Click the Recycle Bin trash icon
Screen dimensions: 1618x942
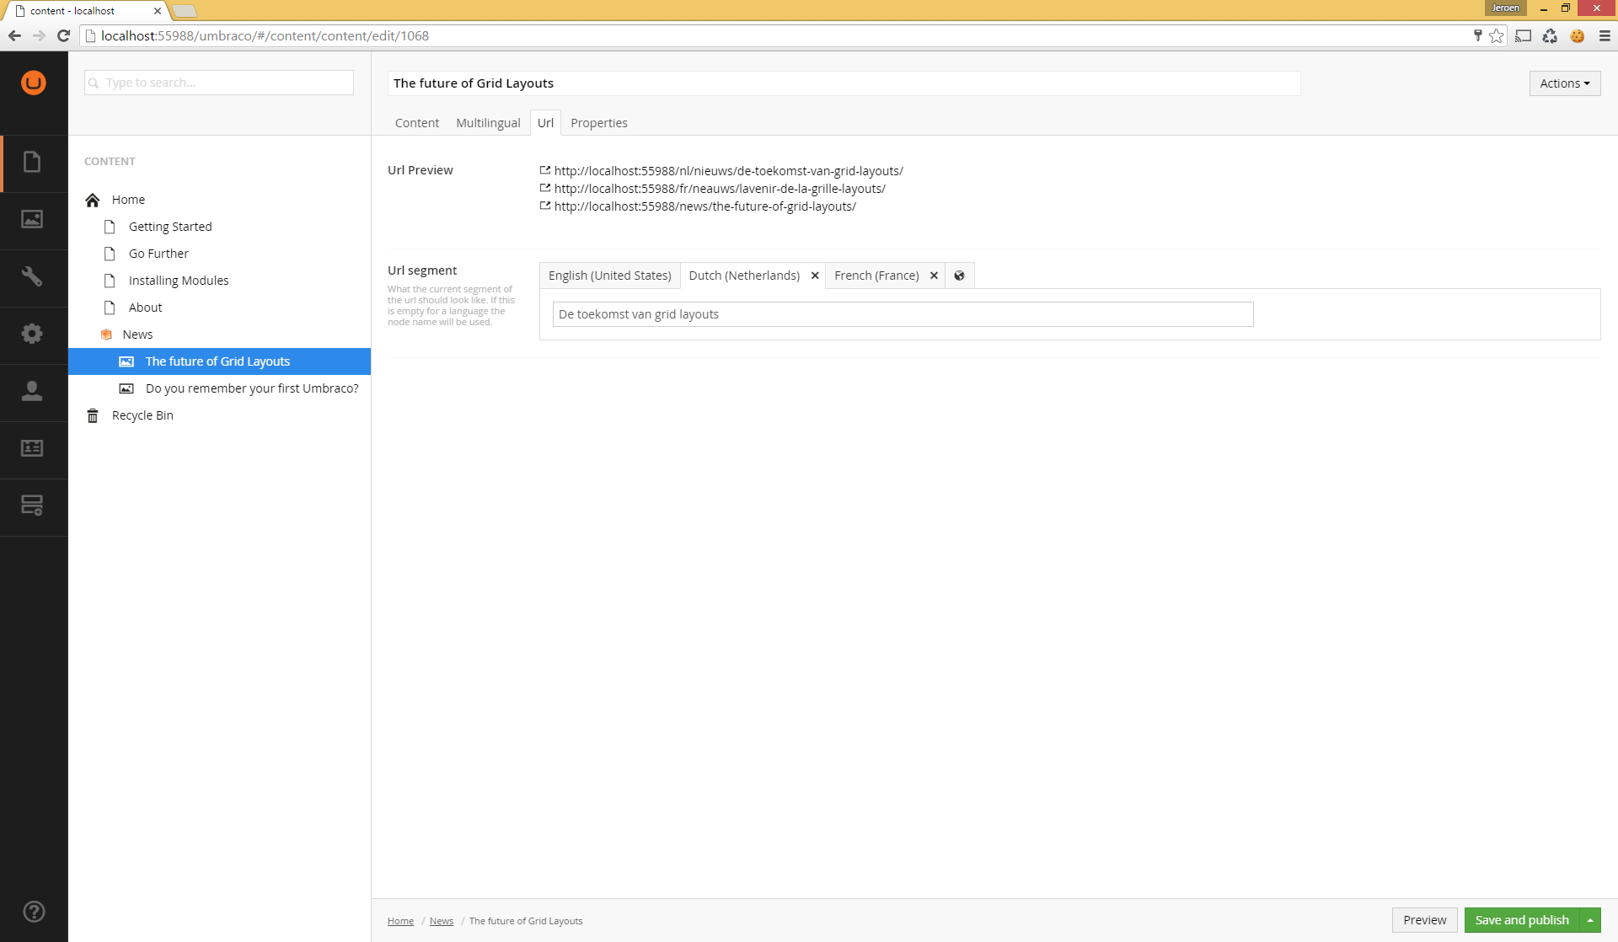pyautogui.click(x=93, y=415)
